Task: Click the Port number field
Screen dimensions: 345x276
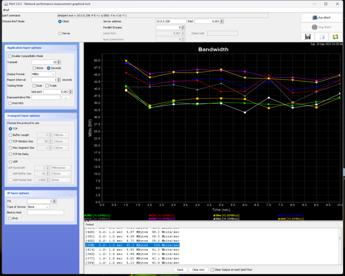Action: click(207, 21)
